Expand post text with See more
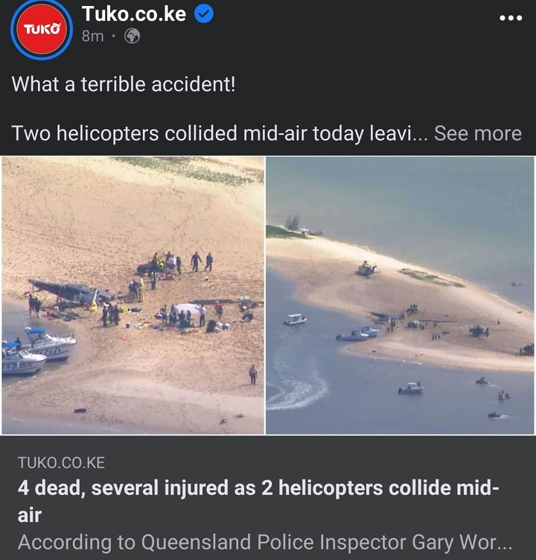536x560 pixels. 478,133
